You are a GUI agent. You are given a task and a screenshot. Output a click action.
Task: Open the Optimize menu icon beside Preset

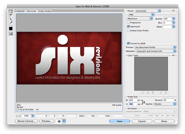click(173, 11)
